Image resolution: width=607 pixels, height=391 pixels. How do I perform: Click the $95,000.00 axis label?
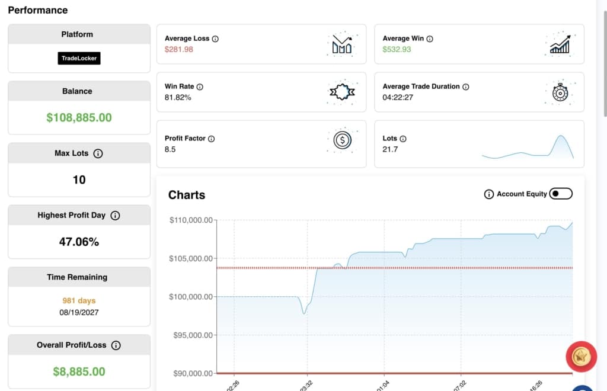tap(193, 335)
